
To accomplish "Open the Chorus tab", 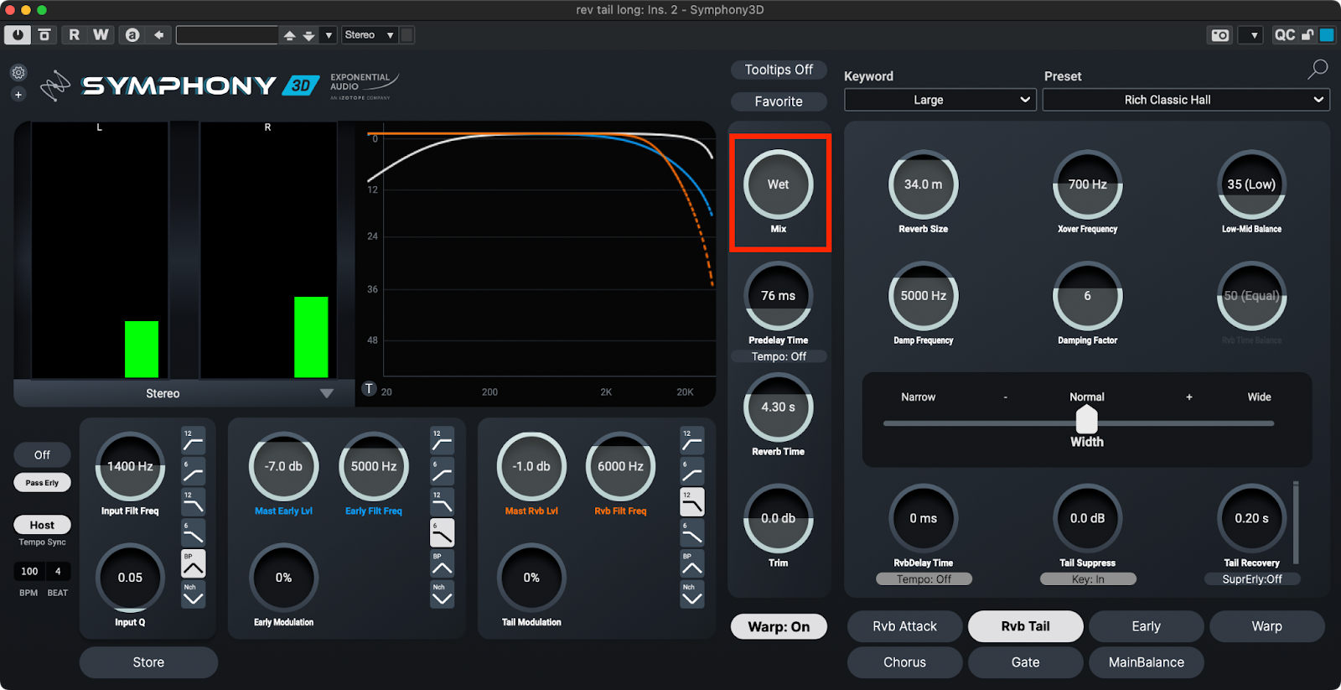I will coord(904,662).
